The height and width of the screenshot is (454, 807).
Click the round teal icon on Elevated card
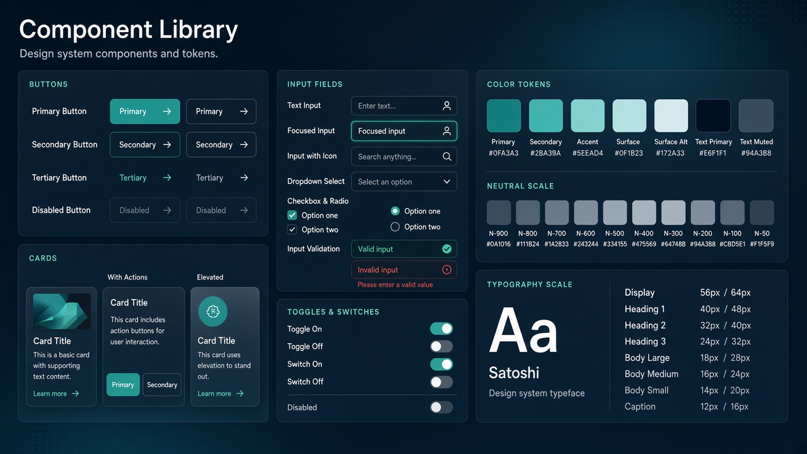pyautogui.click(x=212, y=311)
